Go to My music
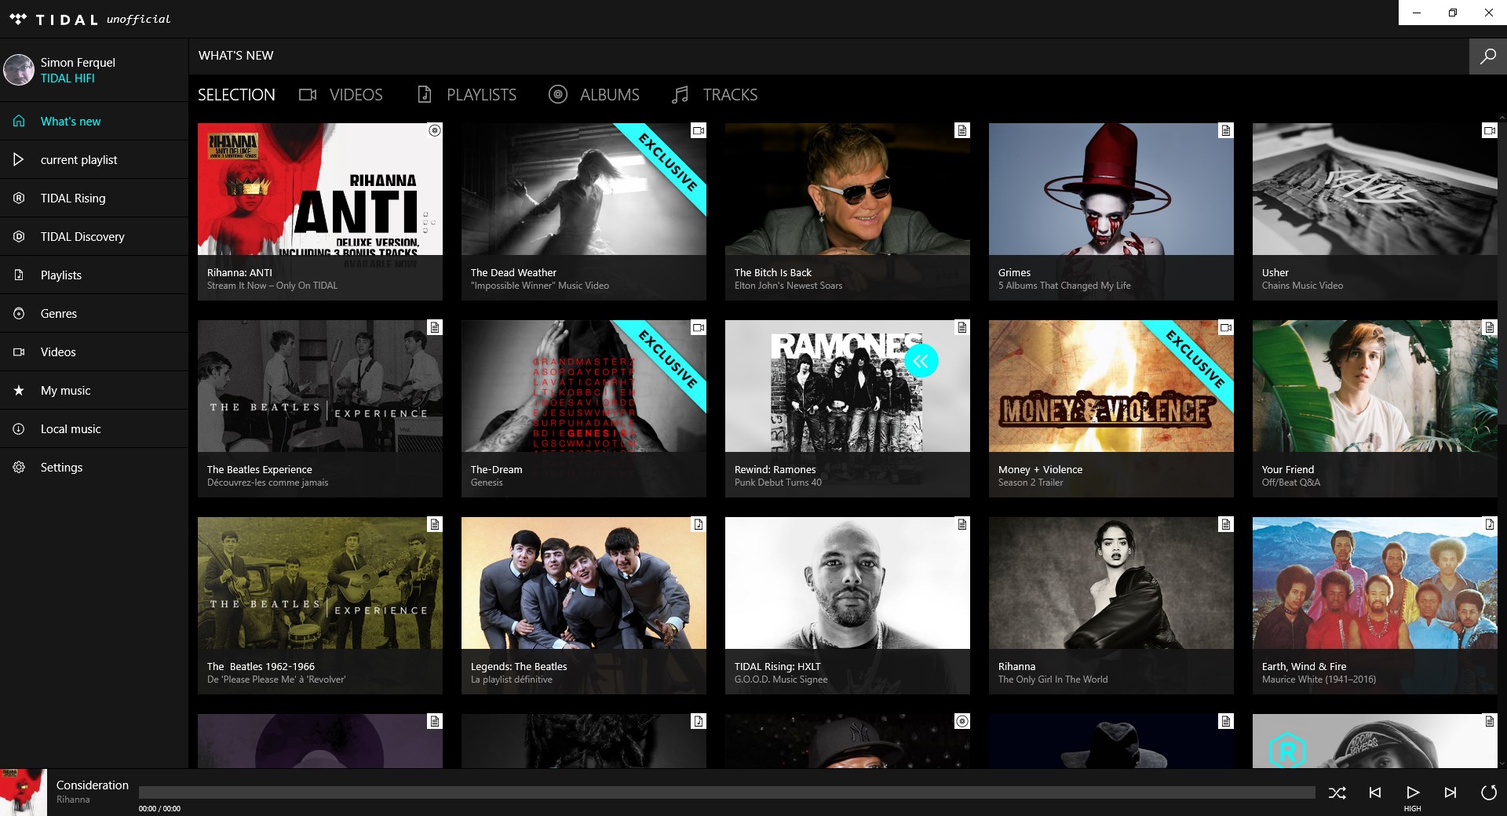 click(x=94, y=390)
